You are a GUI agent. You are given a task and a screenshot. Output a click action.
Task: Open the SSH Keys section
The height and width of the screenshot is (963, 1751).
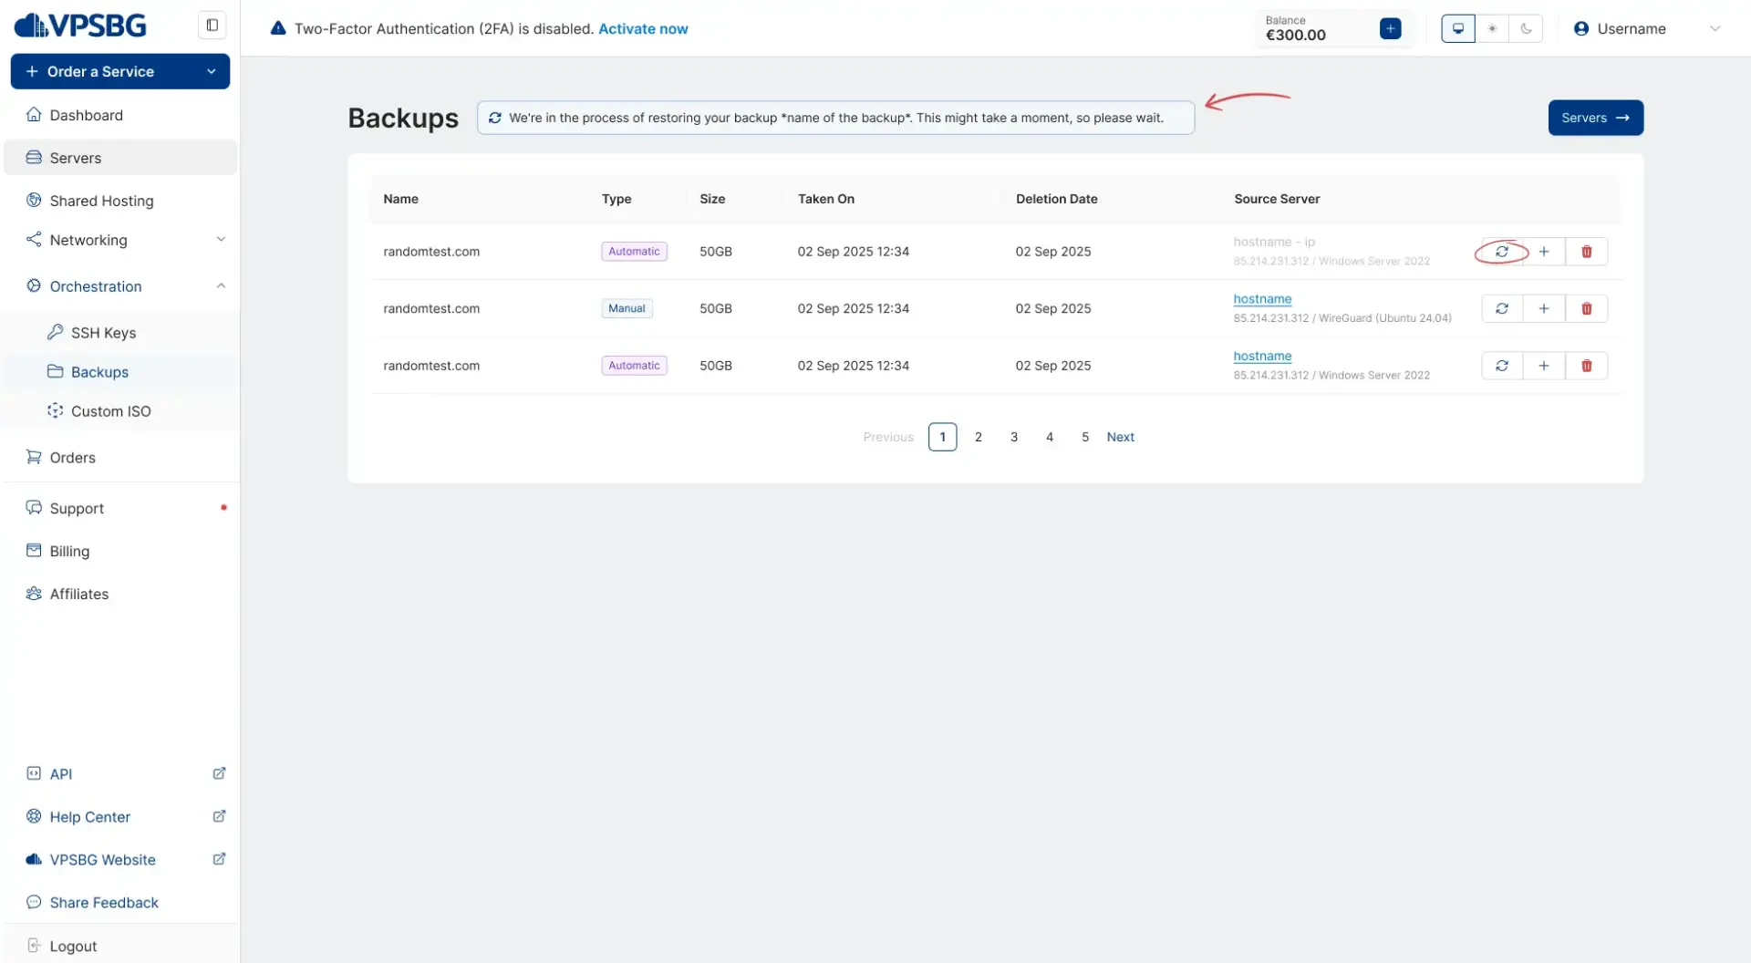pos(103,332)
